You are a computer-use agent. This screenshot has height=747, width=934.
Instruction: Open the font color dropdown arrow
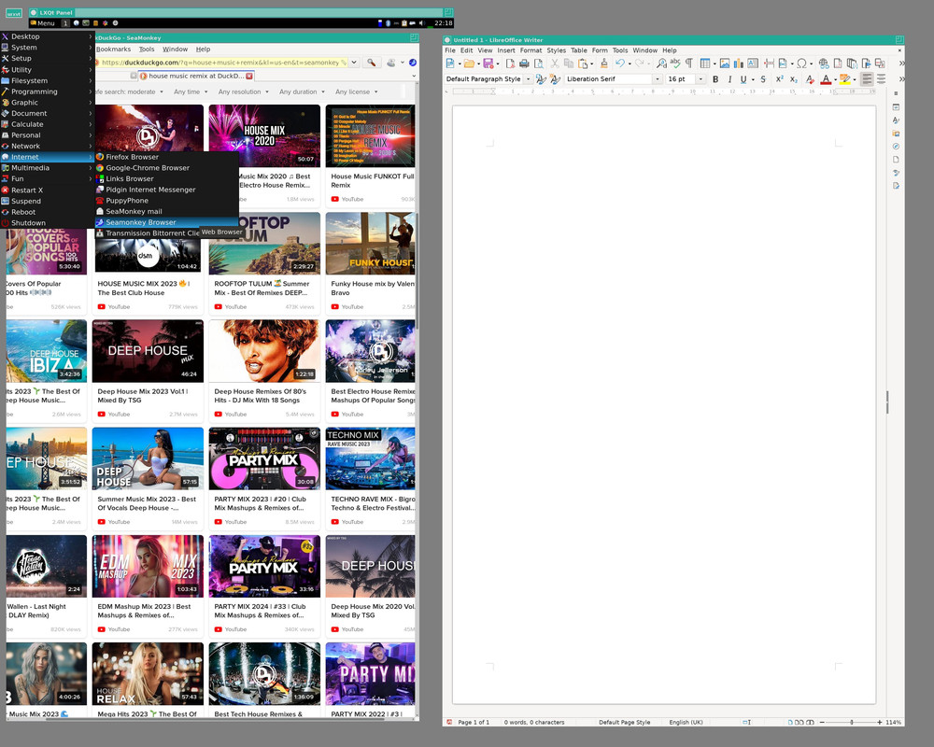[835, 79]
